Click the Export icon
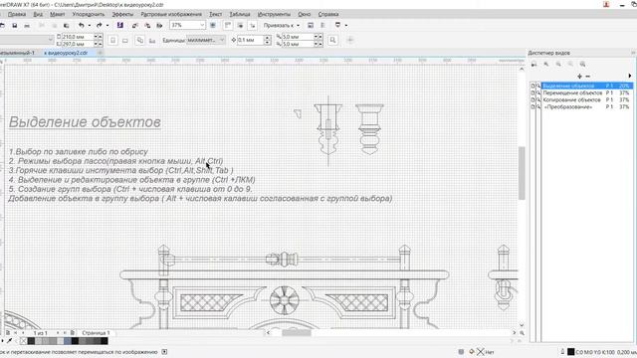This screenshot has width=637, height=358. [x=147, y=26]
